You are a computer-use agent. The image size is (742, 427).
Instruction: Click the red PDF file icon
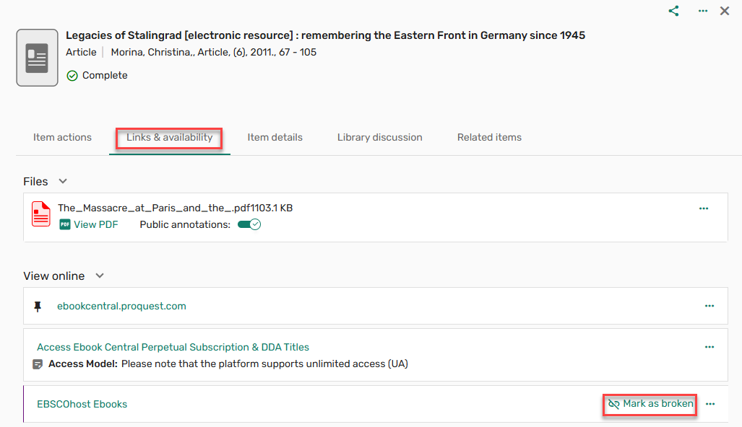click(41, 214)
